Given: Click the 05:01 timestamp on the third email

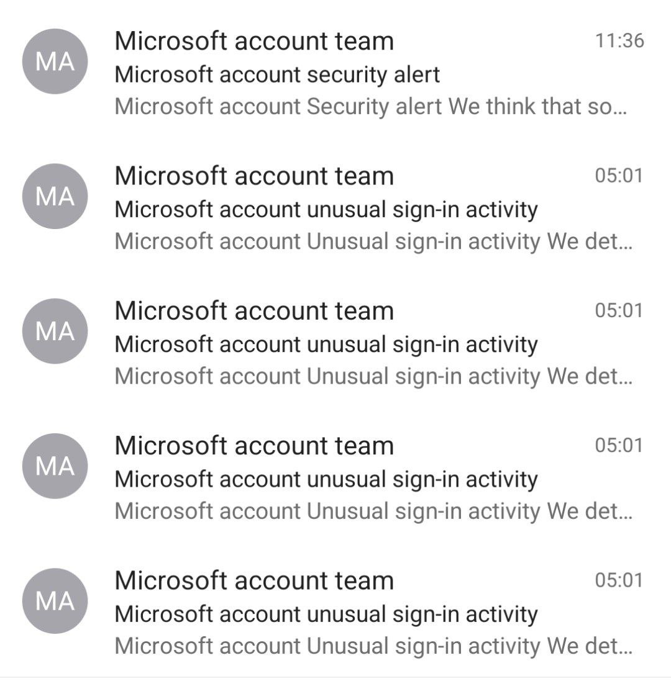Looking at the screenshot, I should click(x=619, y=310).
